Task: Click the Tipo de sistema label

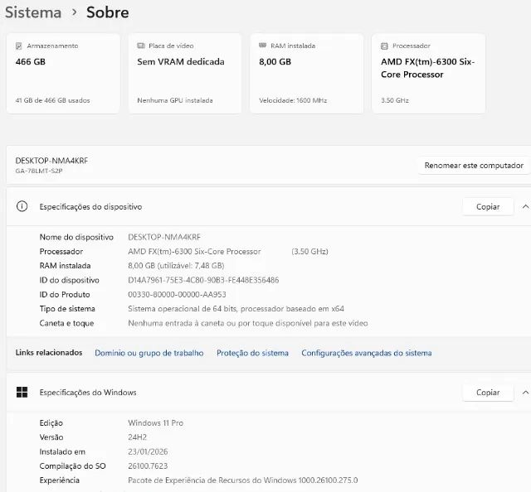Action: click(67, 309)
